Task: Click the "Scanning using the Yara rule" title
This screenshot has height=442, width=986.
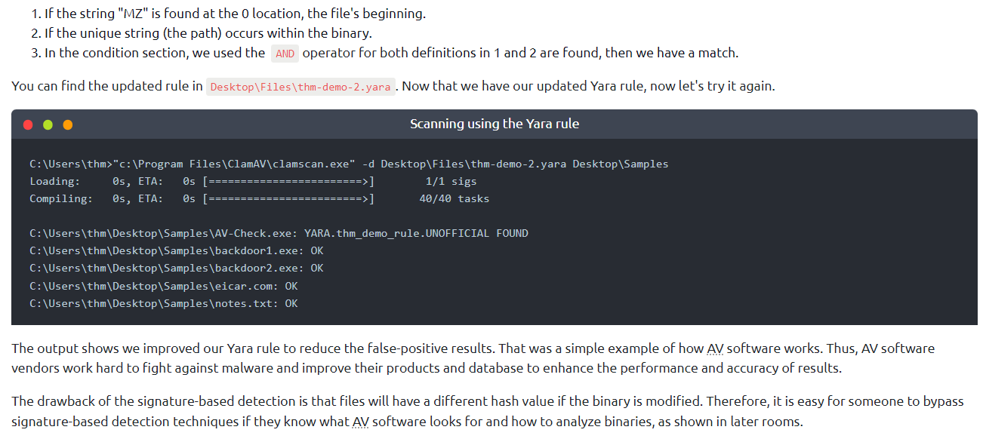Action: click(x=495, y=124)
